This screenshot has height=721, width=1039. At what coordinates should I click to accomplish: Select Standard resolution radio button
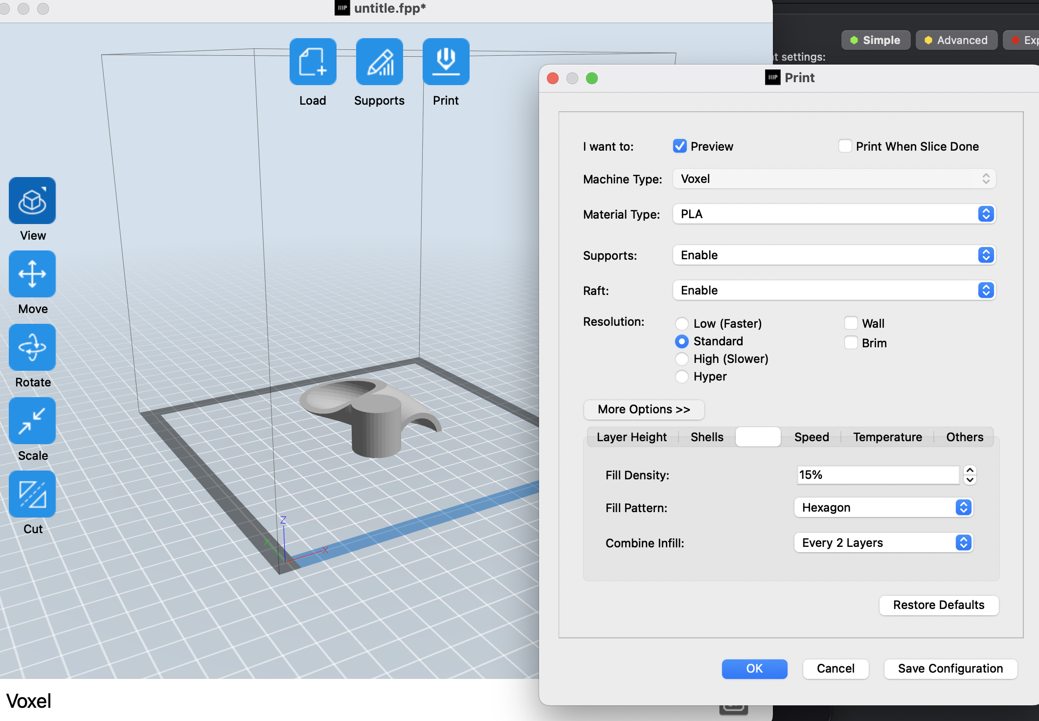click(681, 341)
